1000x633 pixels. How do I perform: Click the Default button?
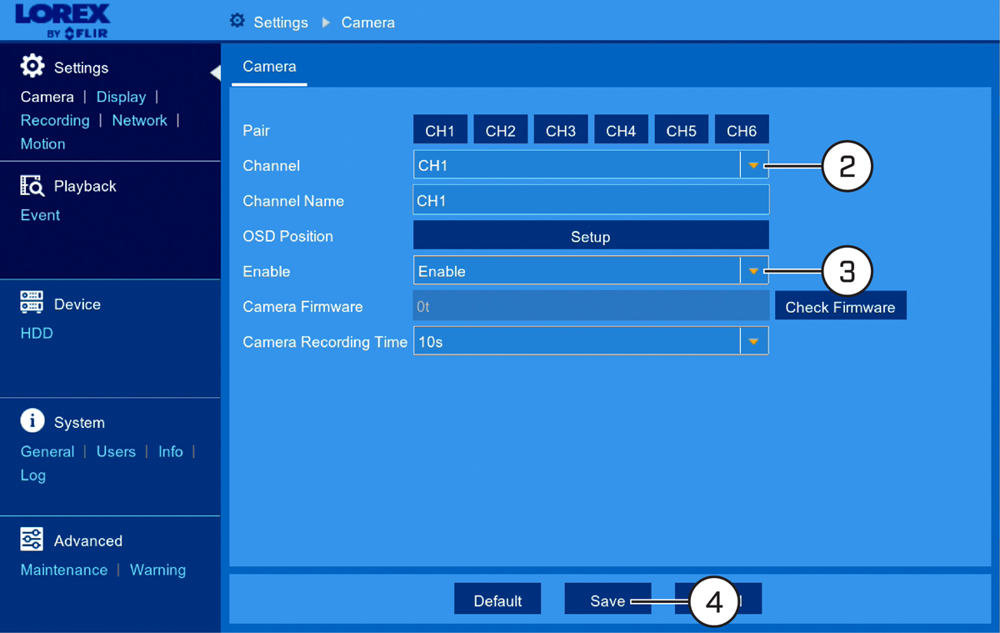pyautogui.click(x=497, y=600)
